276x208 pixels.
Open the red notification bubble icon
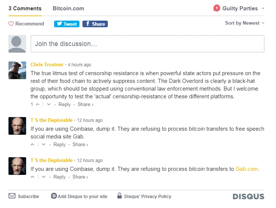click(216, 8)
